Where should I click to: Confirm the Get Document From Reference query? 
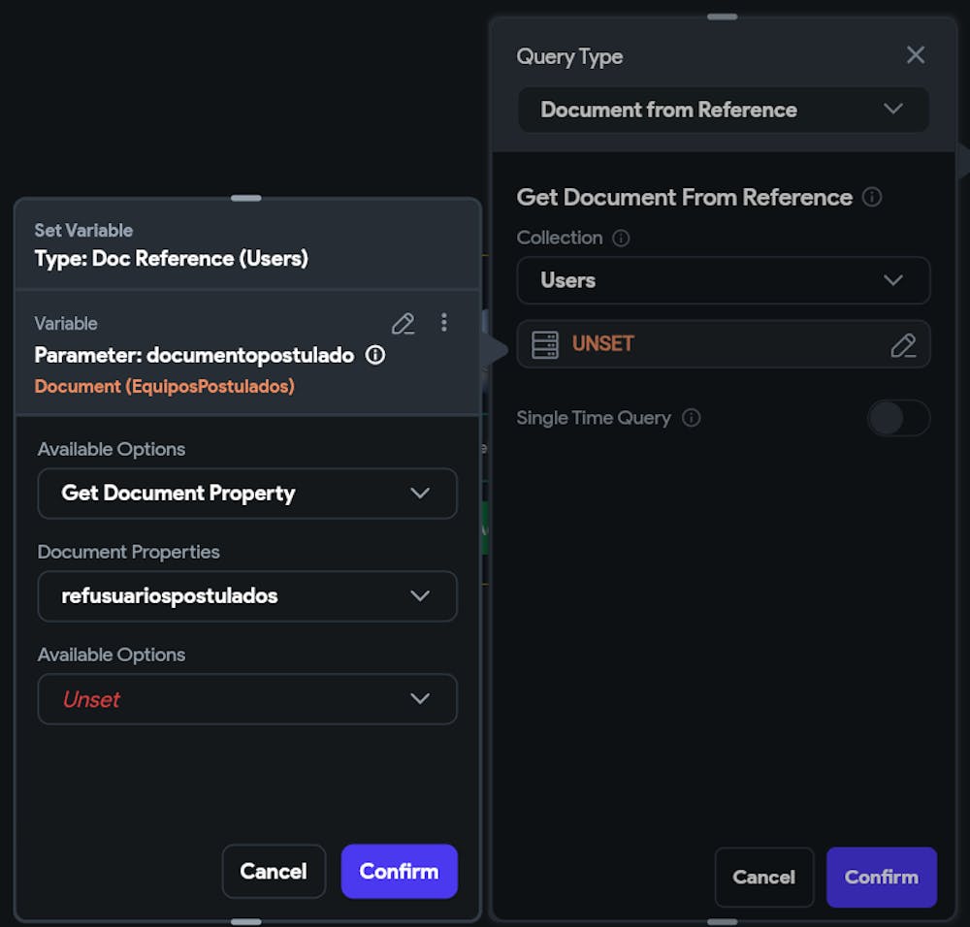pyautogui.click(x=881, y=877)
